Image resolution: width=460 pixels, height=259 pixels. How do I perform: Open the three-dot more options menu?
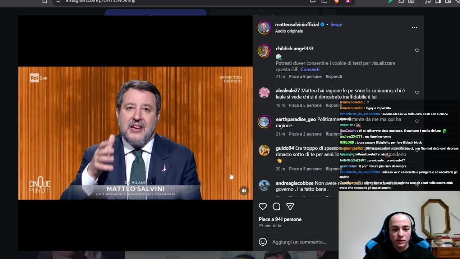coord(414,27)
